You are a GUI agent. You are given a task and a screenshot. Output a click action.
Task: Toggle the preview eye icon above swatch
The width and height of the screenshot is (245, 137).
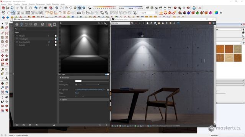point(60,23)
